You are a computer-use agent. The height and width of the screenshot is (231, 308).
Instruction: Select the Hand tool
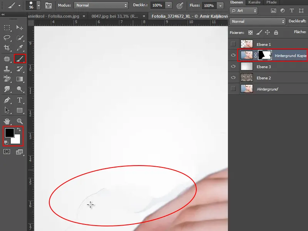pos(7,121)
